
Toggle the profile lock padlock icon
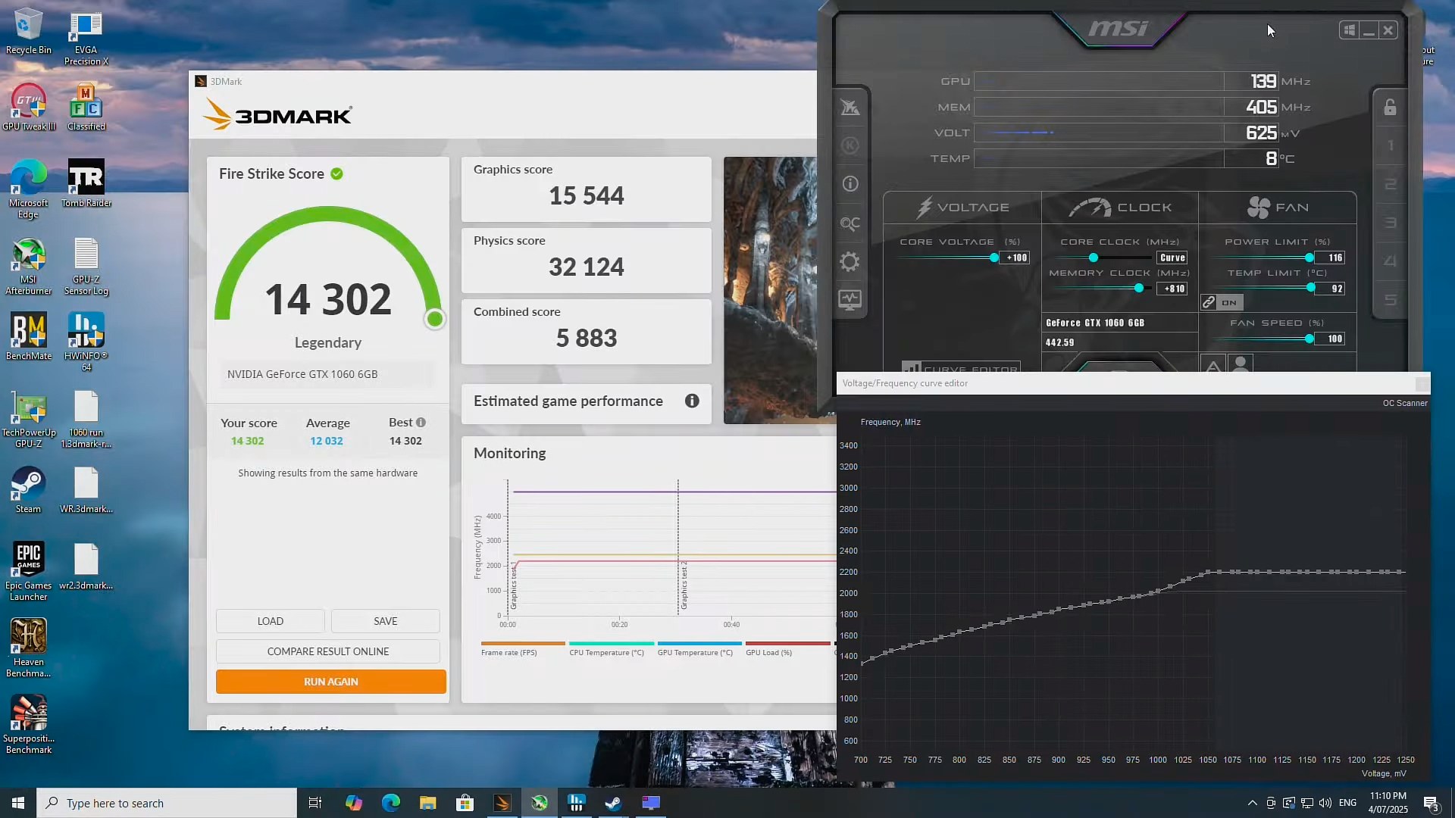1390,108
